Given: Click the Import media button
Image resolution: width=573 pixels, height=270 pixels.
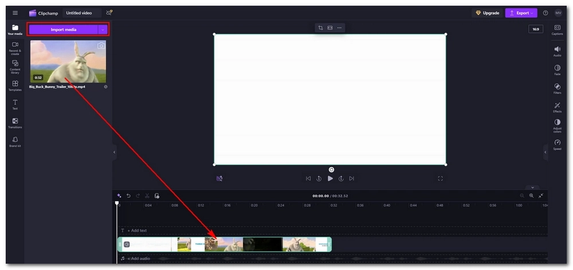Looking at the screenshot, I should (x=63, y=30).
